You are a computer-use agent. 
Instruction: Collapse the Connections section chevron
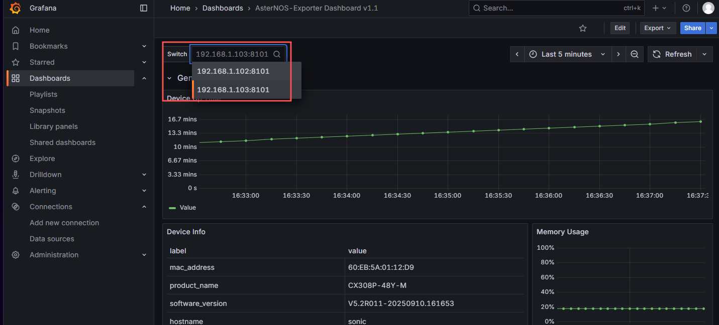144,207
